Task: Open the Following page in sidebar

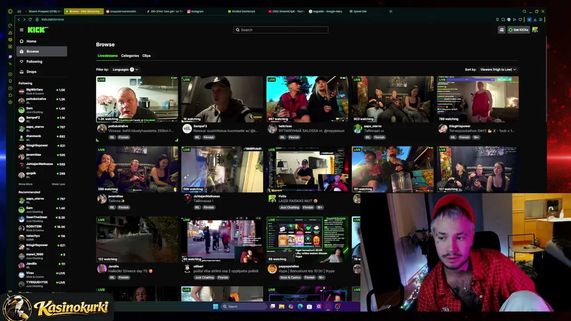Action: 42,62
